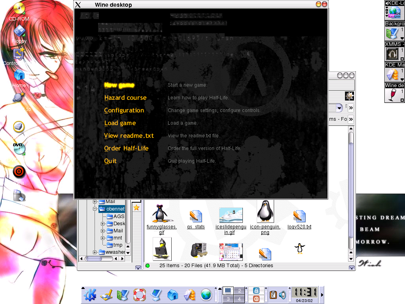Open logv520.txt file
The width and height of the screenshot is (405, 304).
[x=299, y=219]
